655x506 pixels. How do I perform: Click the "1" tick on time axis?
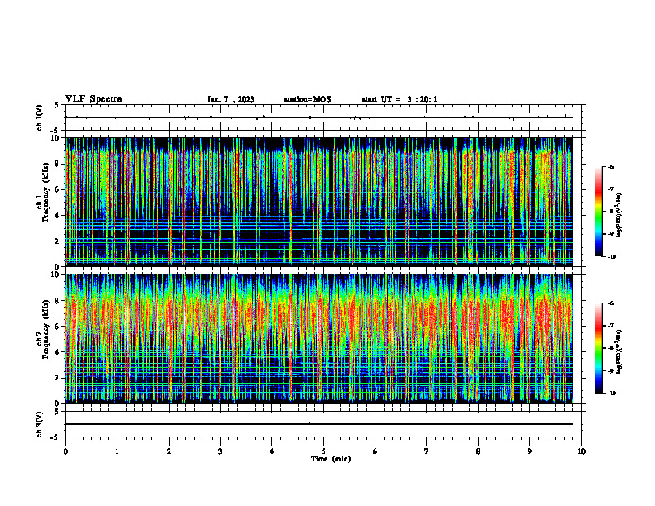[117, 451]
